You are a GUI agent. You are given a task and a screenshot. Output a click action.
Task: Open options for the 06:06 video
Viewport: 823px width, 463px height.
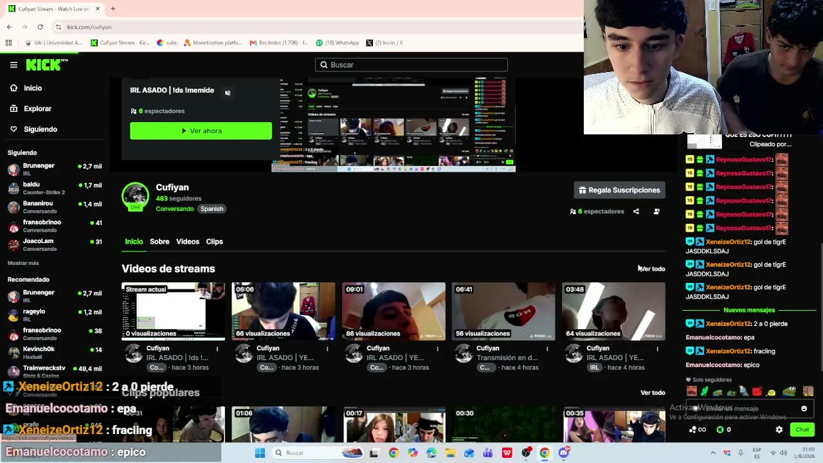(x=327, y=349)
